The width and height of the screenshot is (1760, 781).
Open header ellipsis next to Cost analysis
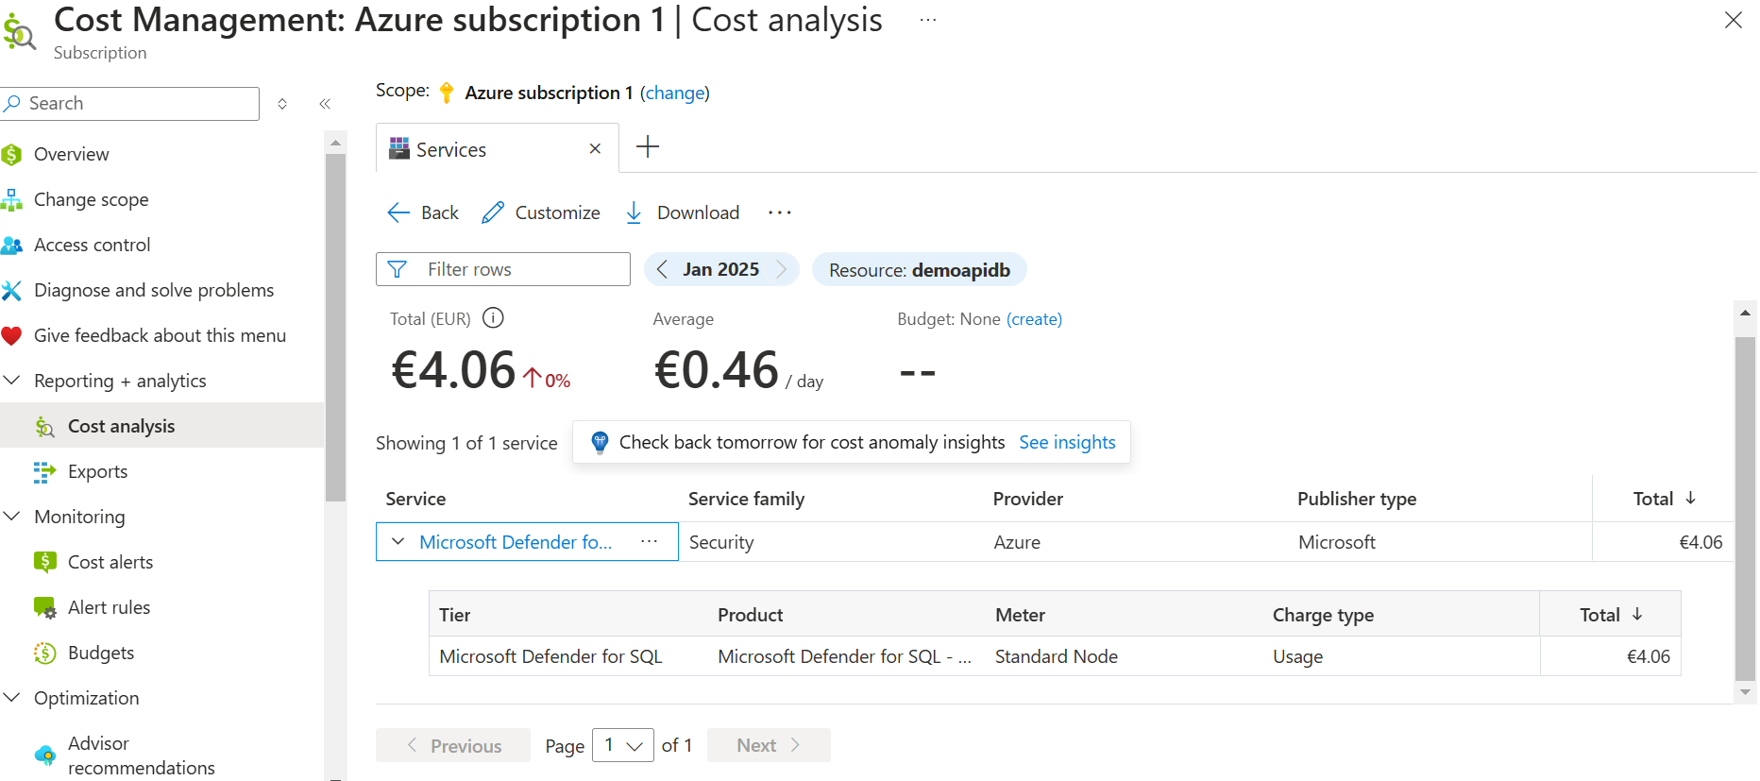tap(928, 20)
